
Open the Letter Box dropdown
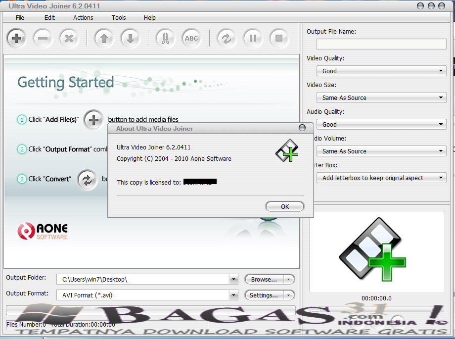click(x=381, y=178)
